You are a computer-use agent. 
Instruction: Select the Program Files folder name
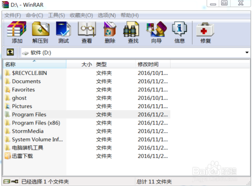point(29,115)
